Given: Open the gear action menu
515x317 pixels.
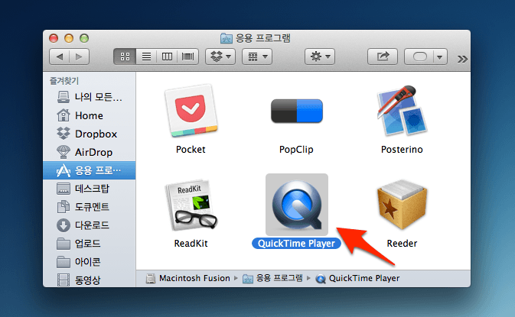Looking at the screenshot, I should click(320, 57).
